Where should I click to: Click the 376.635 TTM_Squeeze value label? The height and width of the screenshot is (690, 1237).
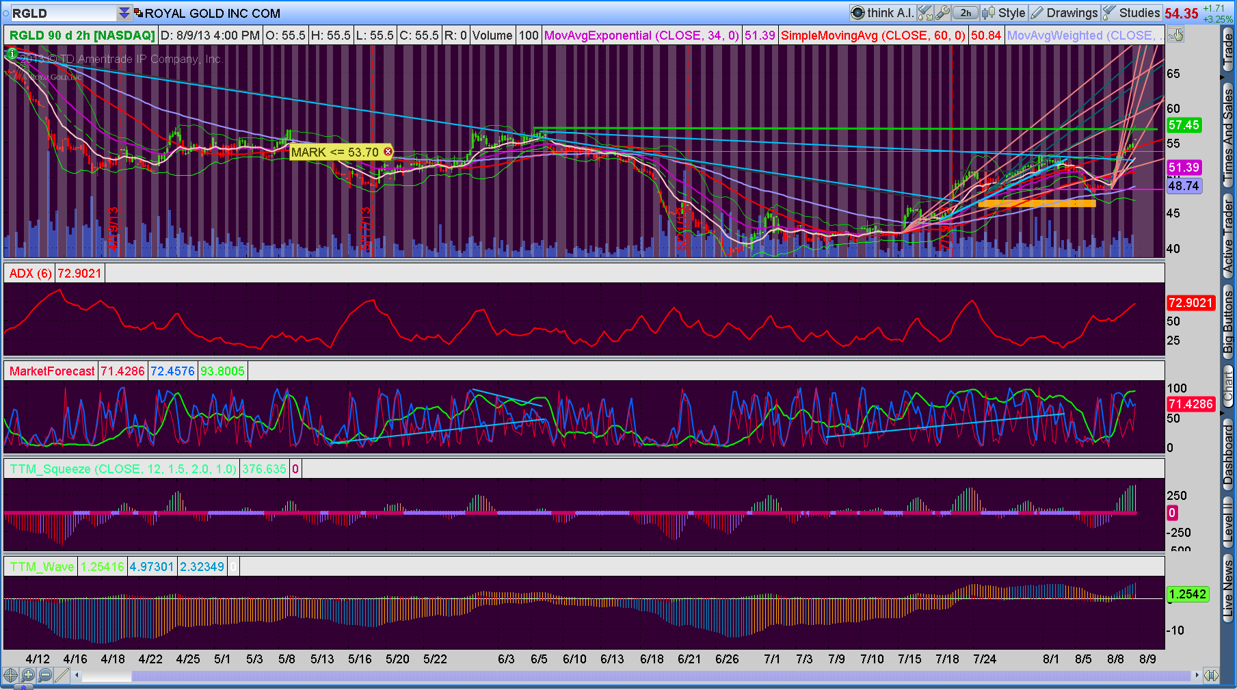(x=264, y=469)
